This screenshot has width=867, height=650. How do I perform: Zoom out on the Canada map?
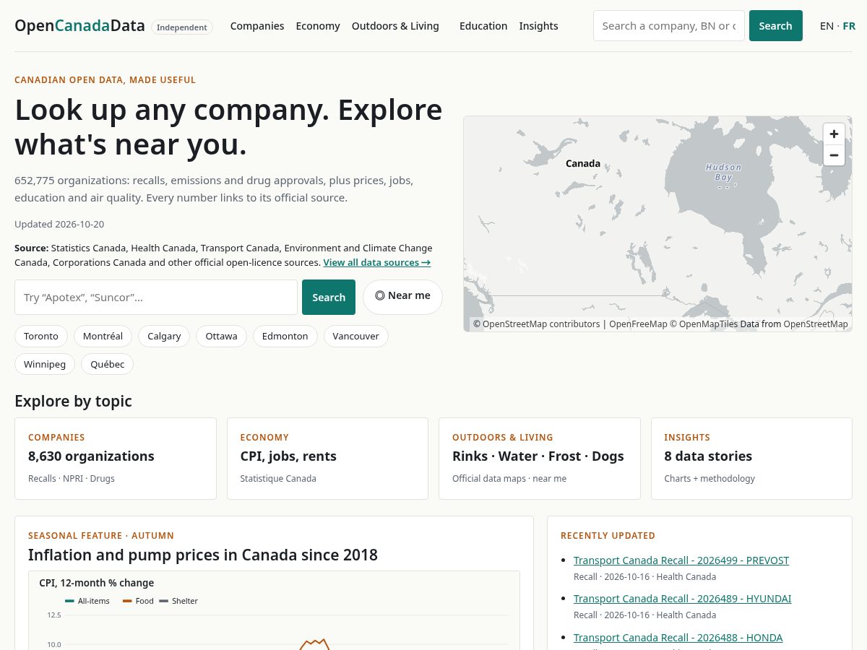[834, 155]
